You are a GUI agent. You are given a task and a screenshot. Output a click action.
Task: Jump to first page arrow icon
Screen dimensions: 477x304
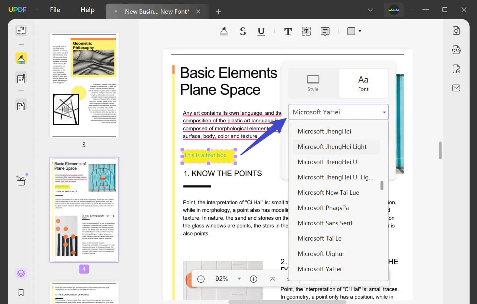click(x=273, y=279)
